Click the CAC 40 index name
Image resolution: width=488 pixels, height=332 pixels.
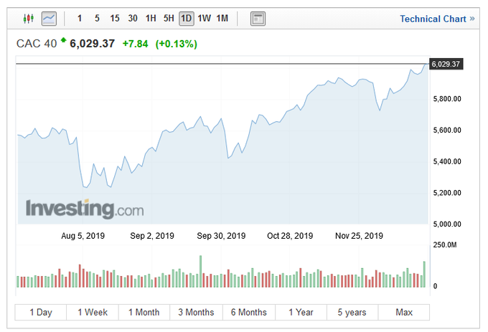tap(37, 44)
